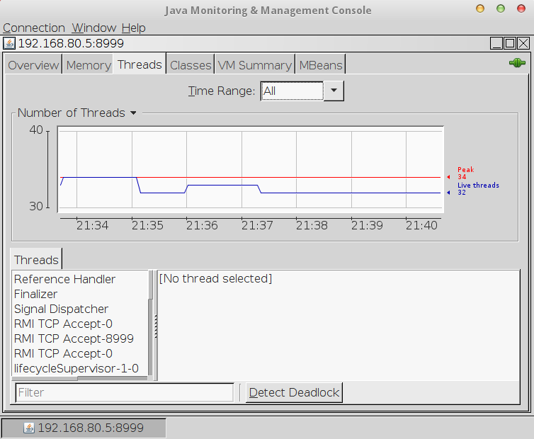This screenshot has height=439, width=534.
Task: Switch to the Memory tab
Action: [89, 65]
